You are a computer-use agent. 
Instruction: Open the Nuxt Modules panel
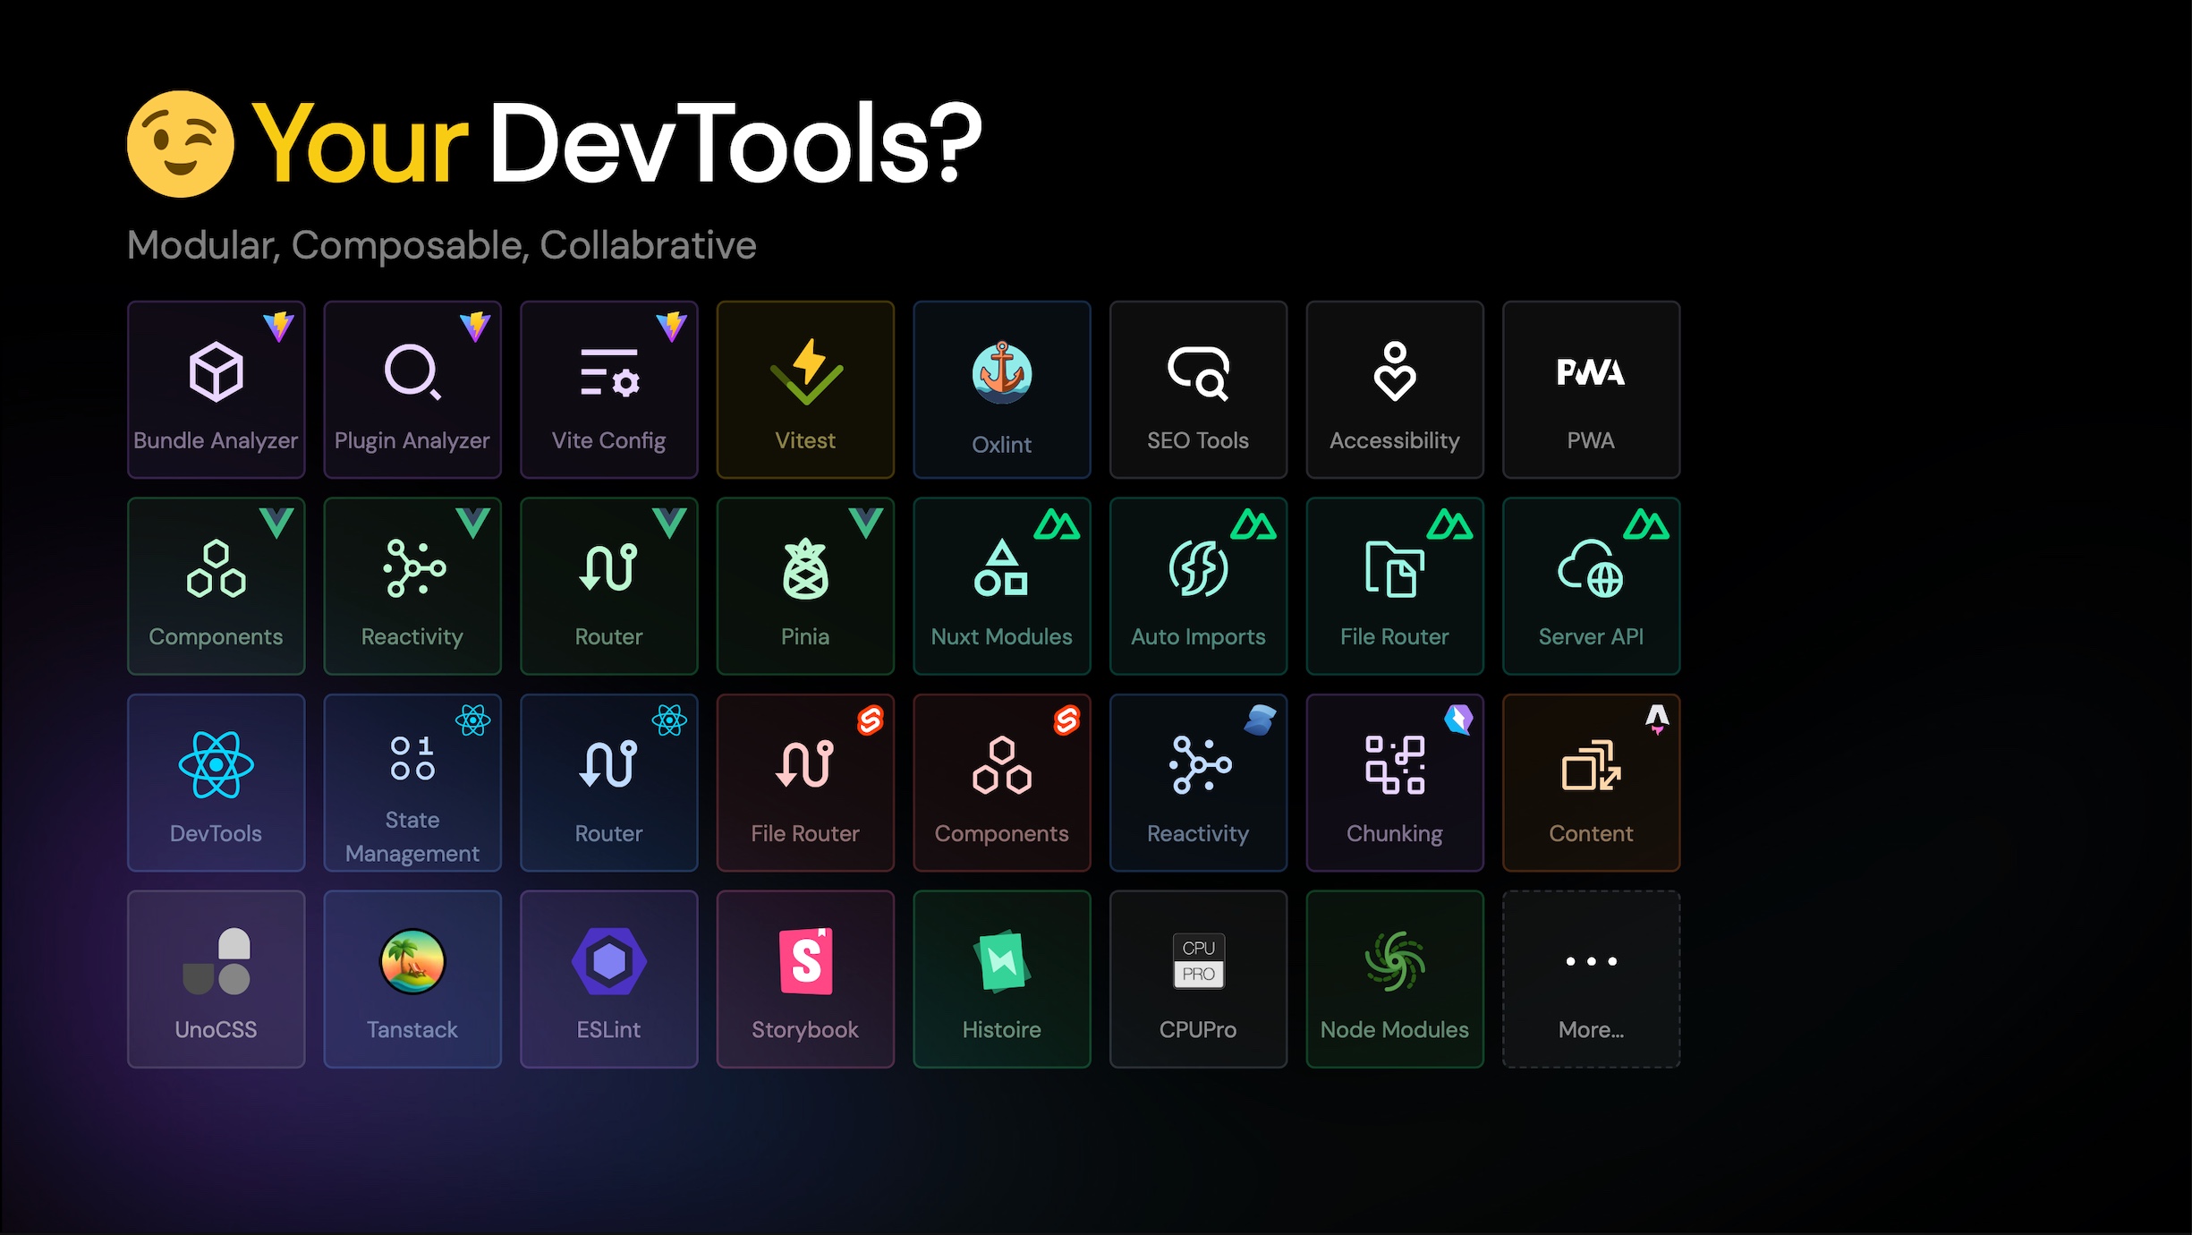pos(1001,586)
